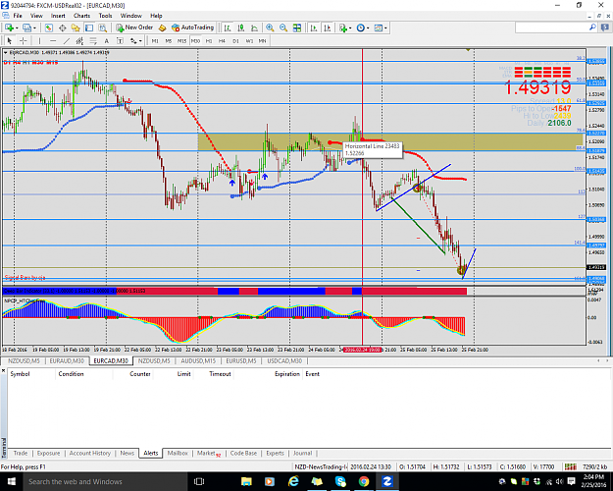Tile the chart windows

tap(297, 27)
